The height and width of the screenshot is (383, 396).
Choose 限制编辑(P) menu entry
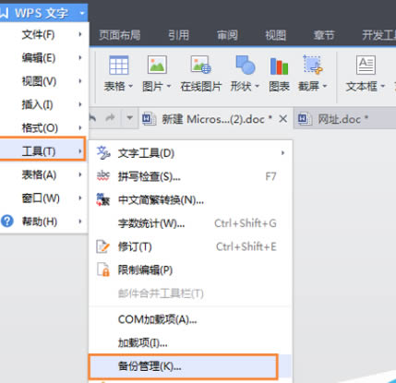point(191,270)
